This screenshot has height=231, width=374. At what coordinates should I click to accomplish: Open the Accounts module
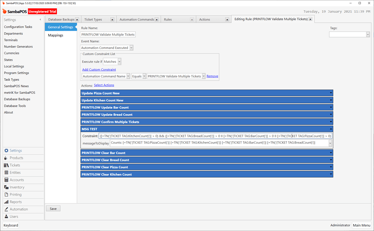[16, 180]
